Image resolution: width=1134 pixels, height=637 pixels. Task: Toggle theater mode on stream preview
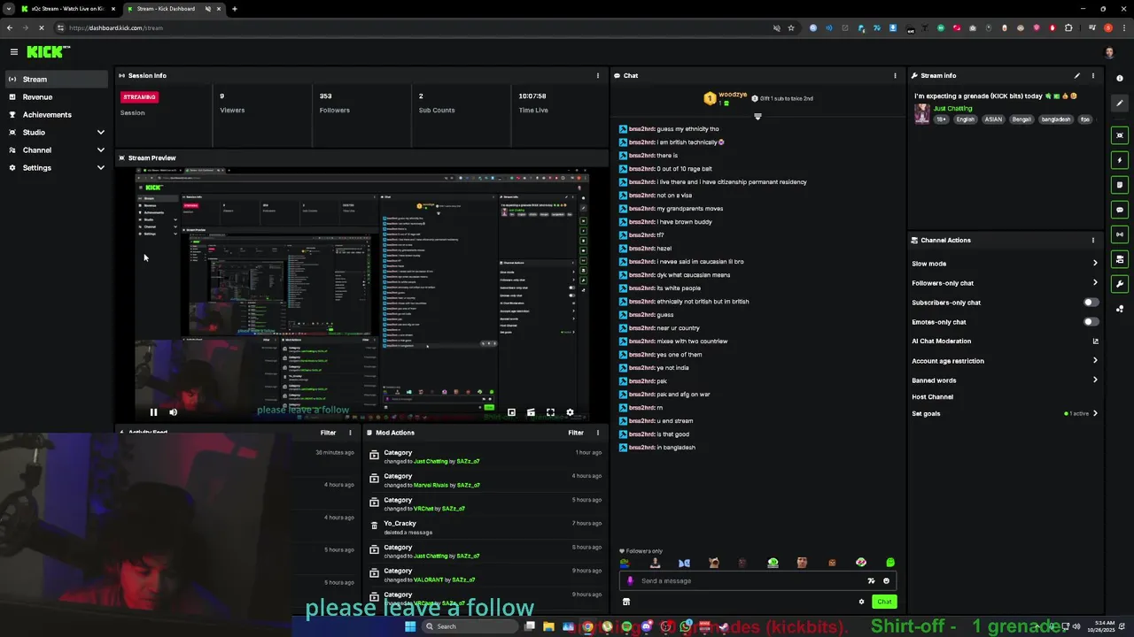pos(531,412)
